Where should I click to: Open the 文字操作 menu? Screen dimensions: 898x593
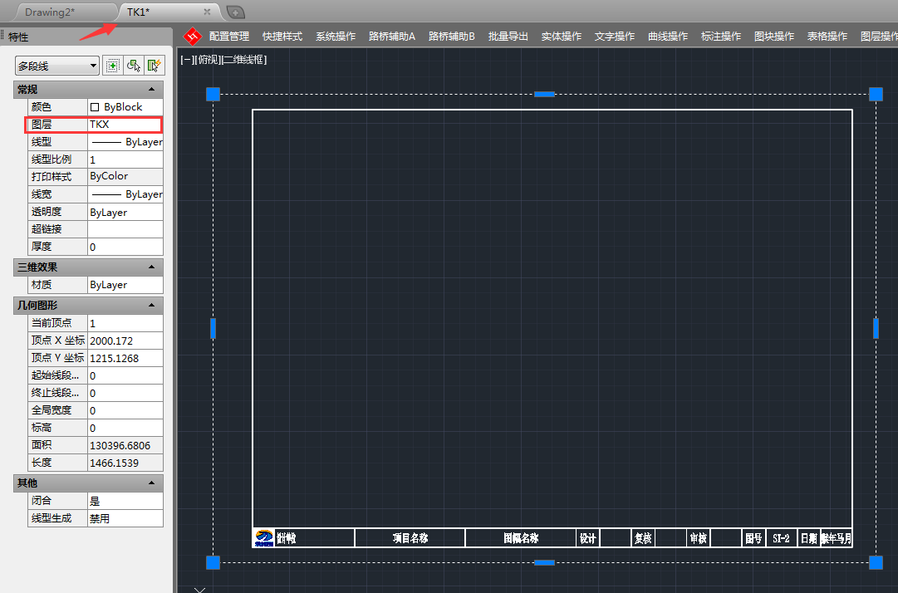pos(615,37)
